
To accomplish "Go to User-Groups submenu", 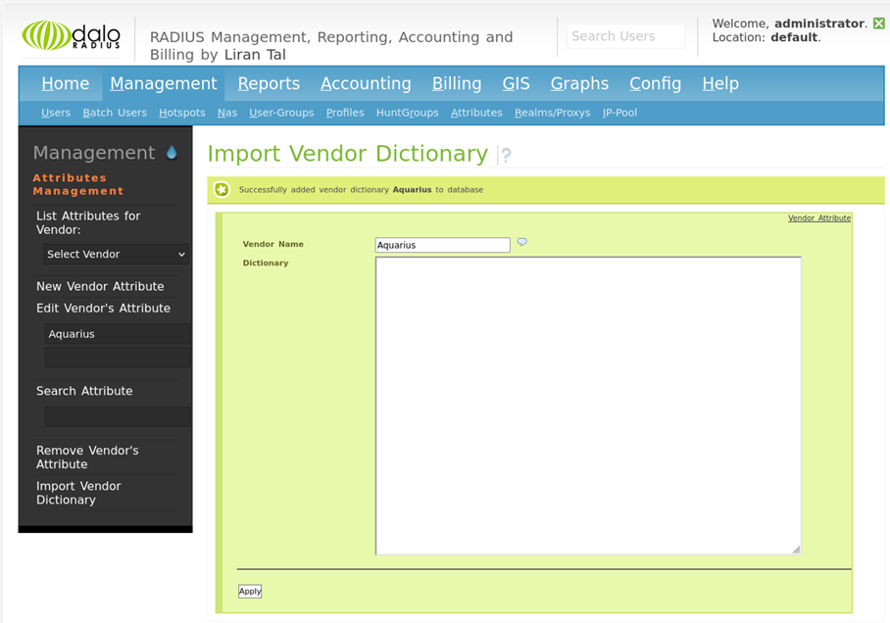I will (x=281, y=113).
